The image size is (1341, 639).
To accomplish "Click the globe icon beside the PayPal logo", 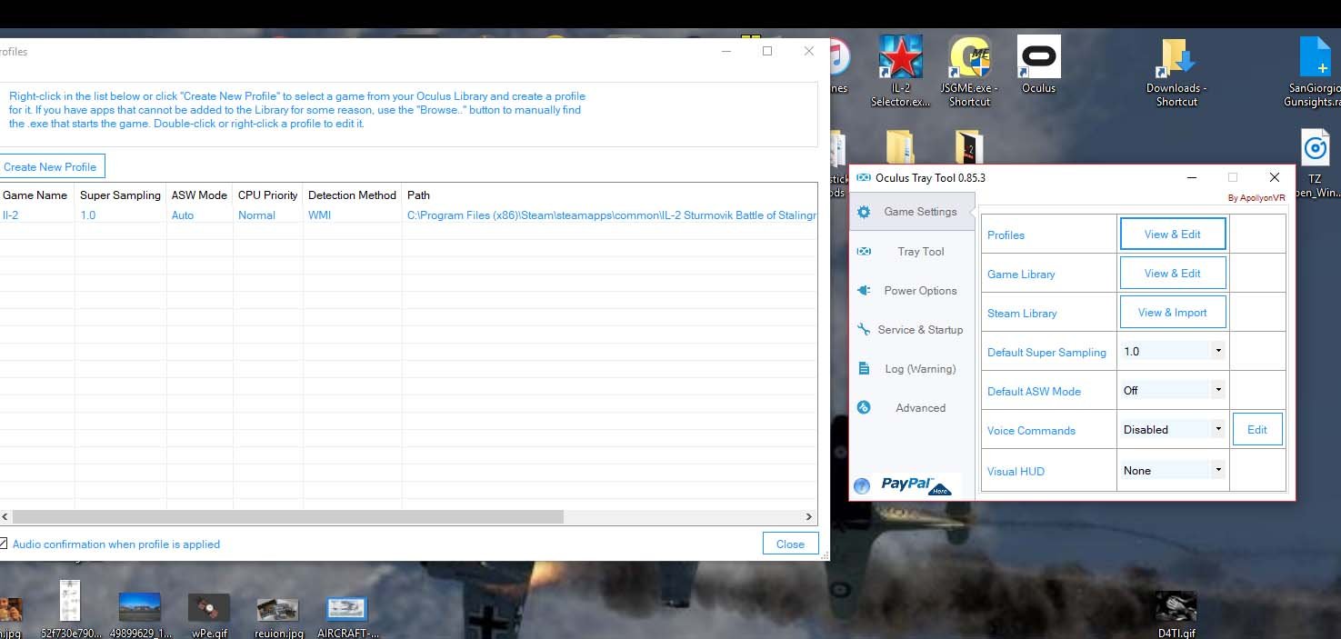I will click(x=862, y=485).
